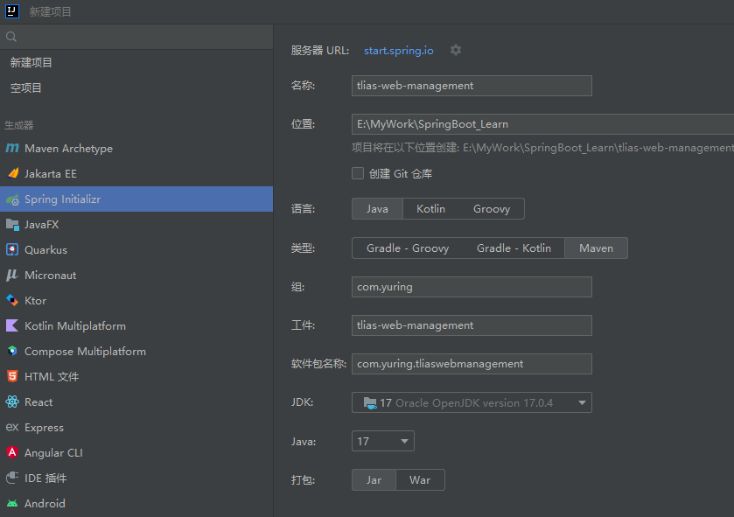
Task: Open server URL settings gear
Action: [455, 51]
